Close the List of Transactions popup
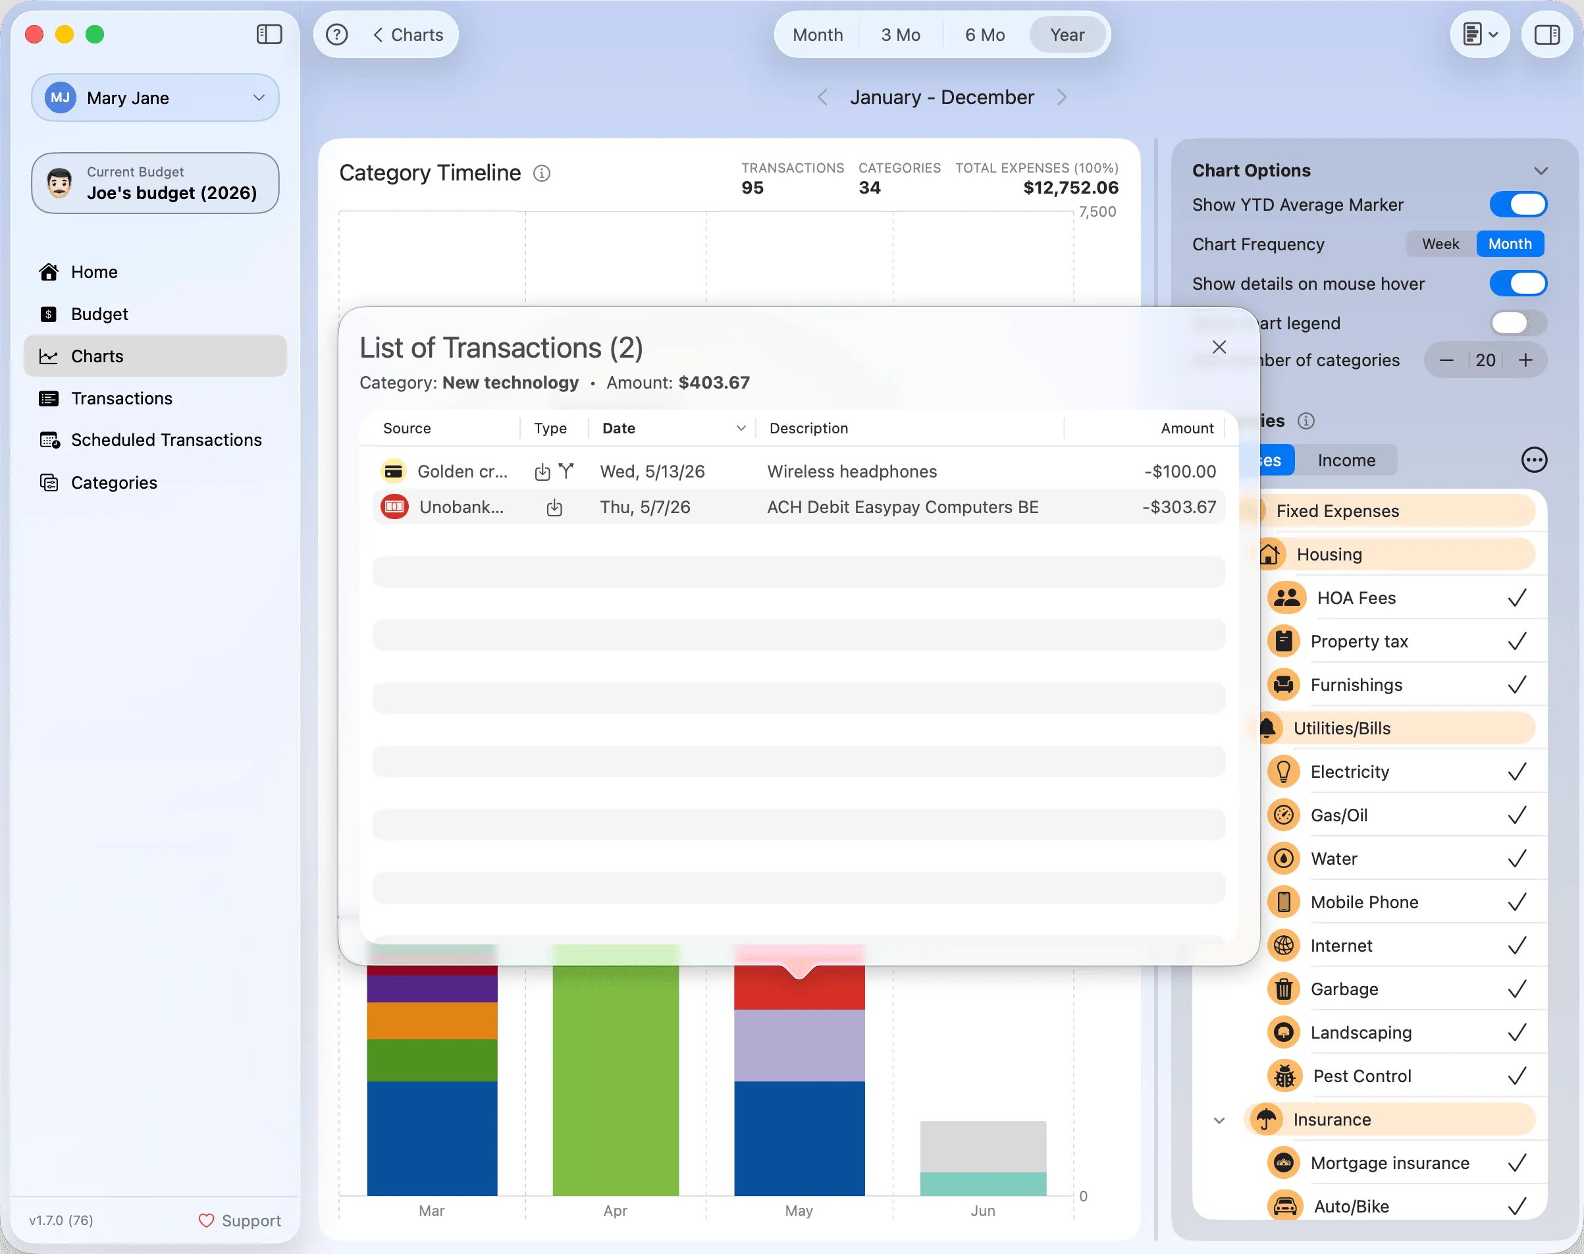Viewport: 1584px width, 1254px height. pyautogui.click(x=1219, y=347)
